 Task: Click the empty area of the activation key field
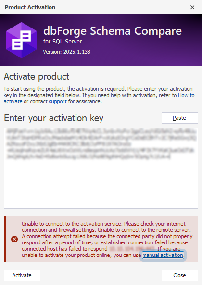[101, 184]
